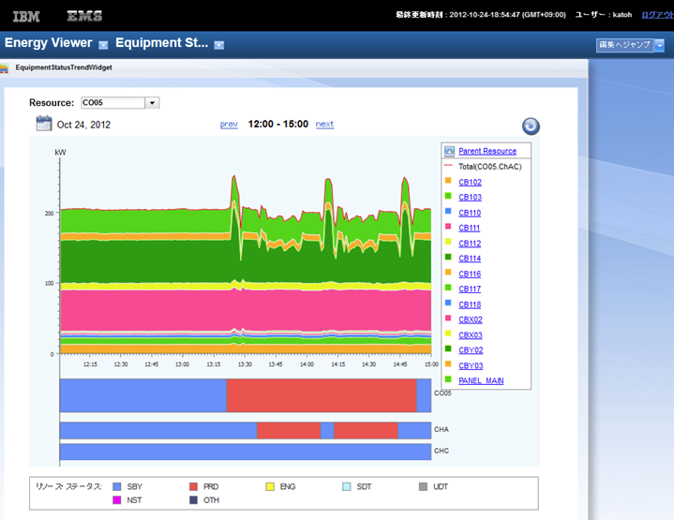The width and height of the screenshot is (674, 520).
Task: Click the ENG yellow status swatch
Action: click(x=270, y=486)
